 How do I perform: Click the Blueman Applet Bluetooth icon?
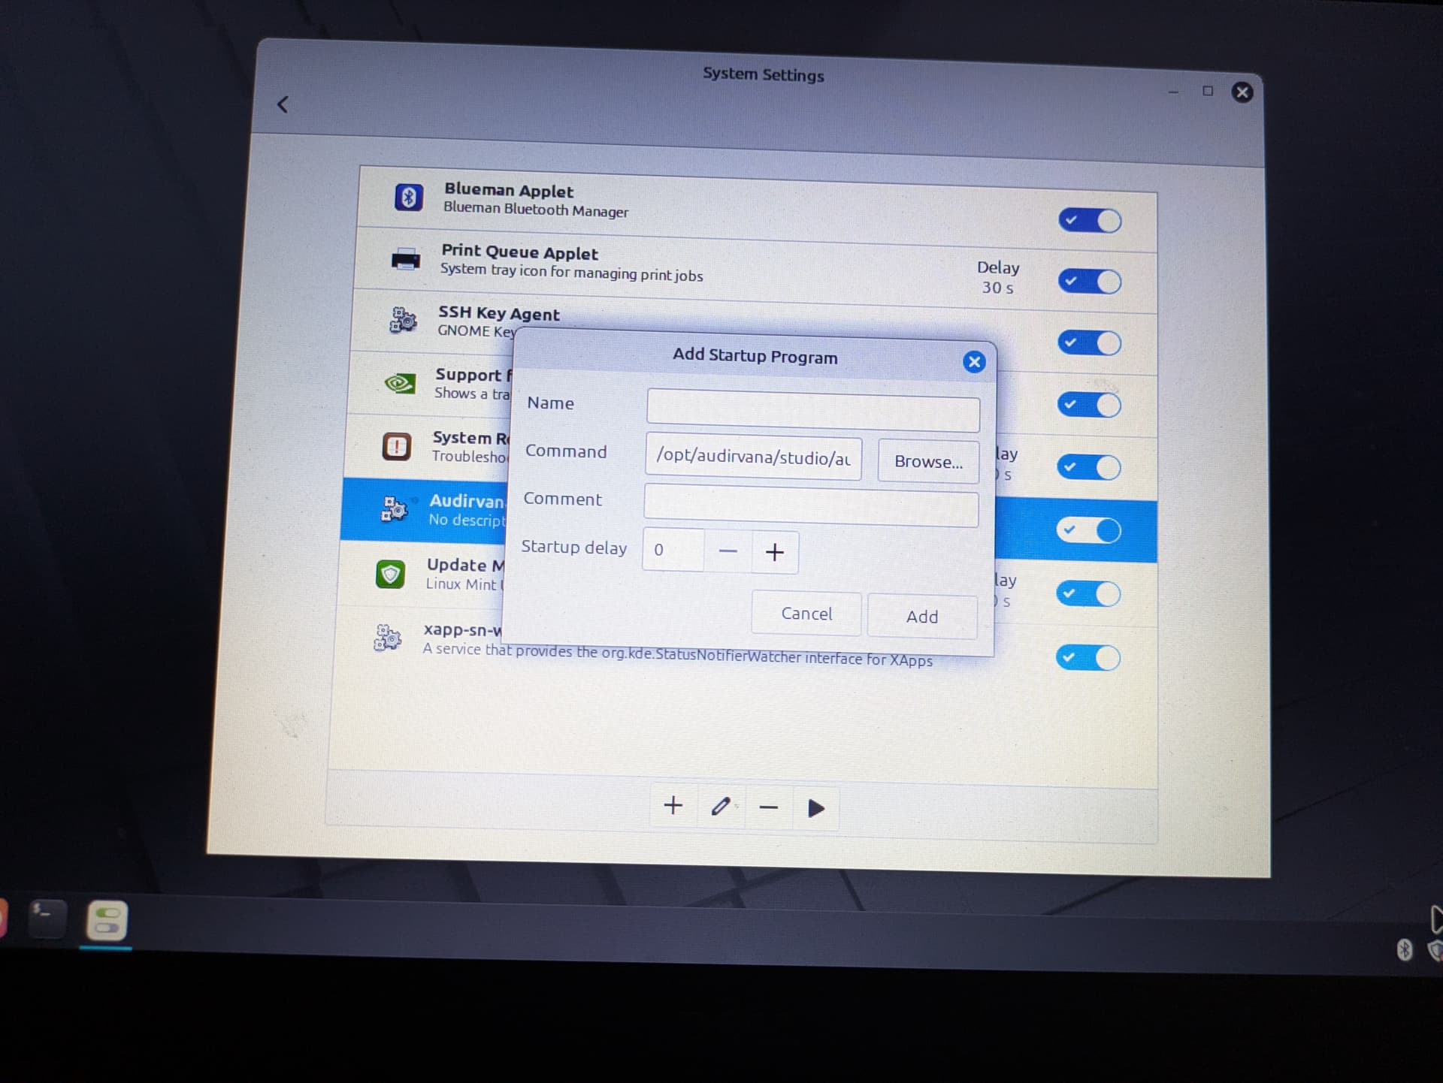(408, 197)
